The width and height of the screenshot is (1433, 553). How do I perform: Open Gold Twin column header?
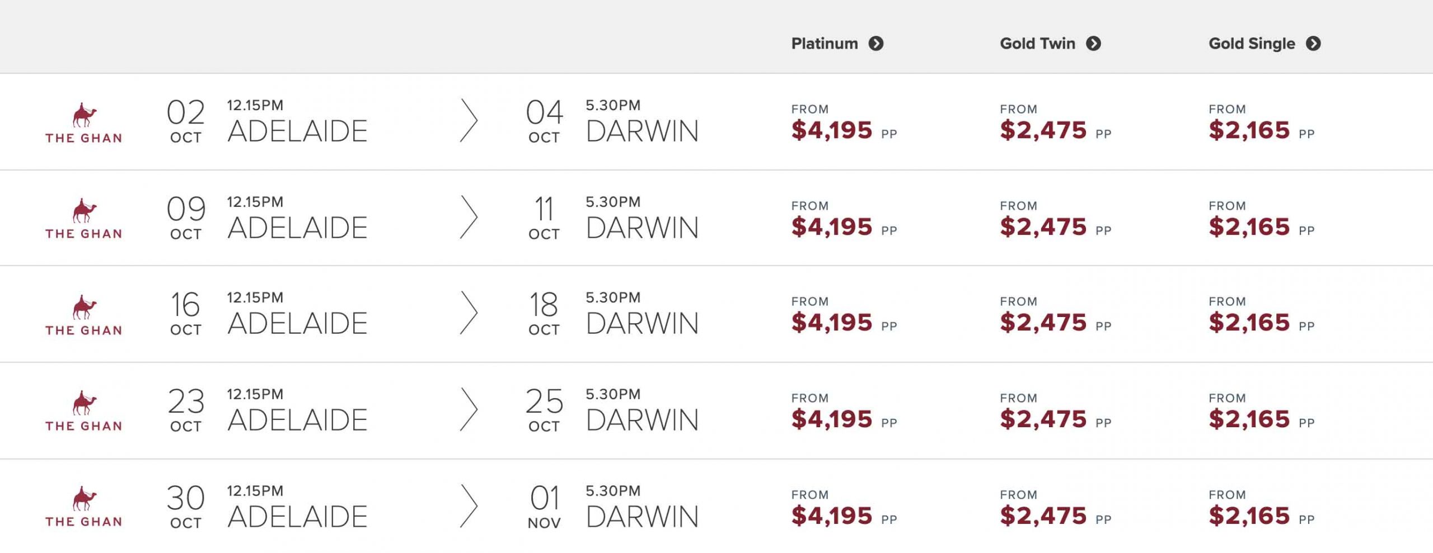click(1037, 44)
